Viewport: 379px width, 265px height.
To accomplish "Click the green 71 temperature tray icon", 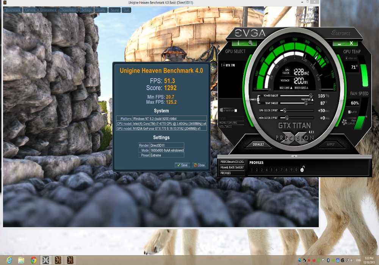I will click(x=319, y=260).
